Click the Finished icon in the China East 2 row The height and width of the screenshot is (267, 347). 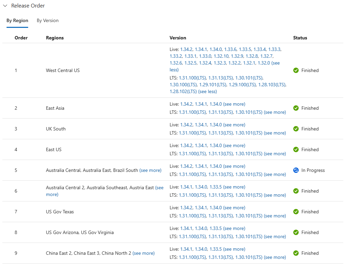[x=296, y=253]
